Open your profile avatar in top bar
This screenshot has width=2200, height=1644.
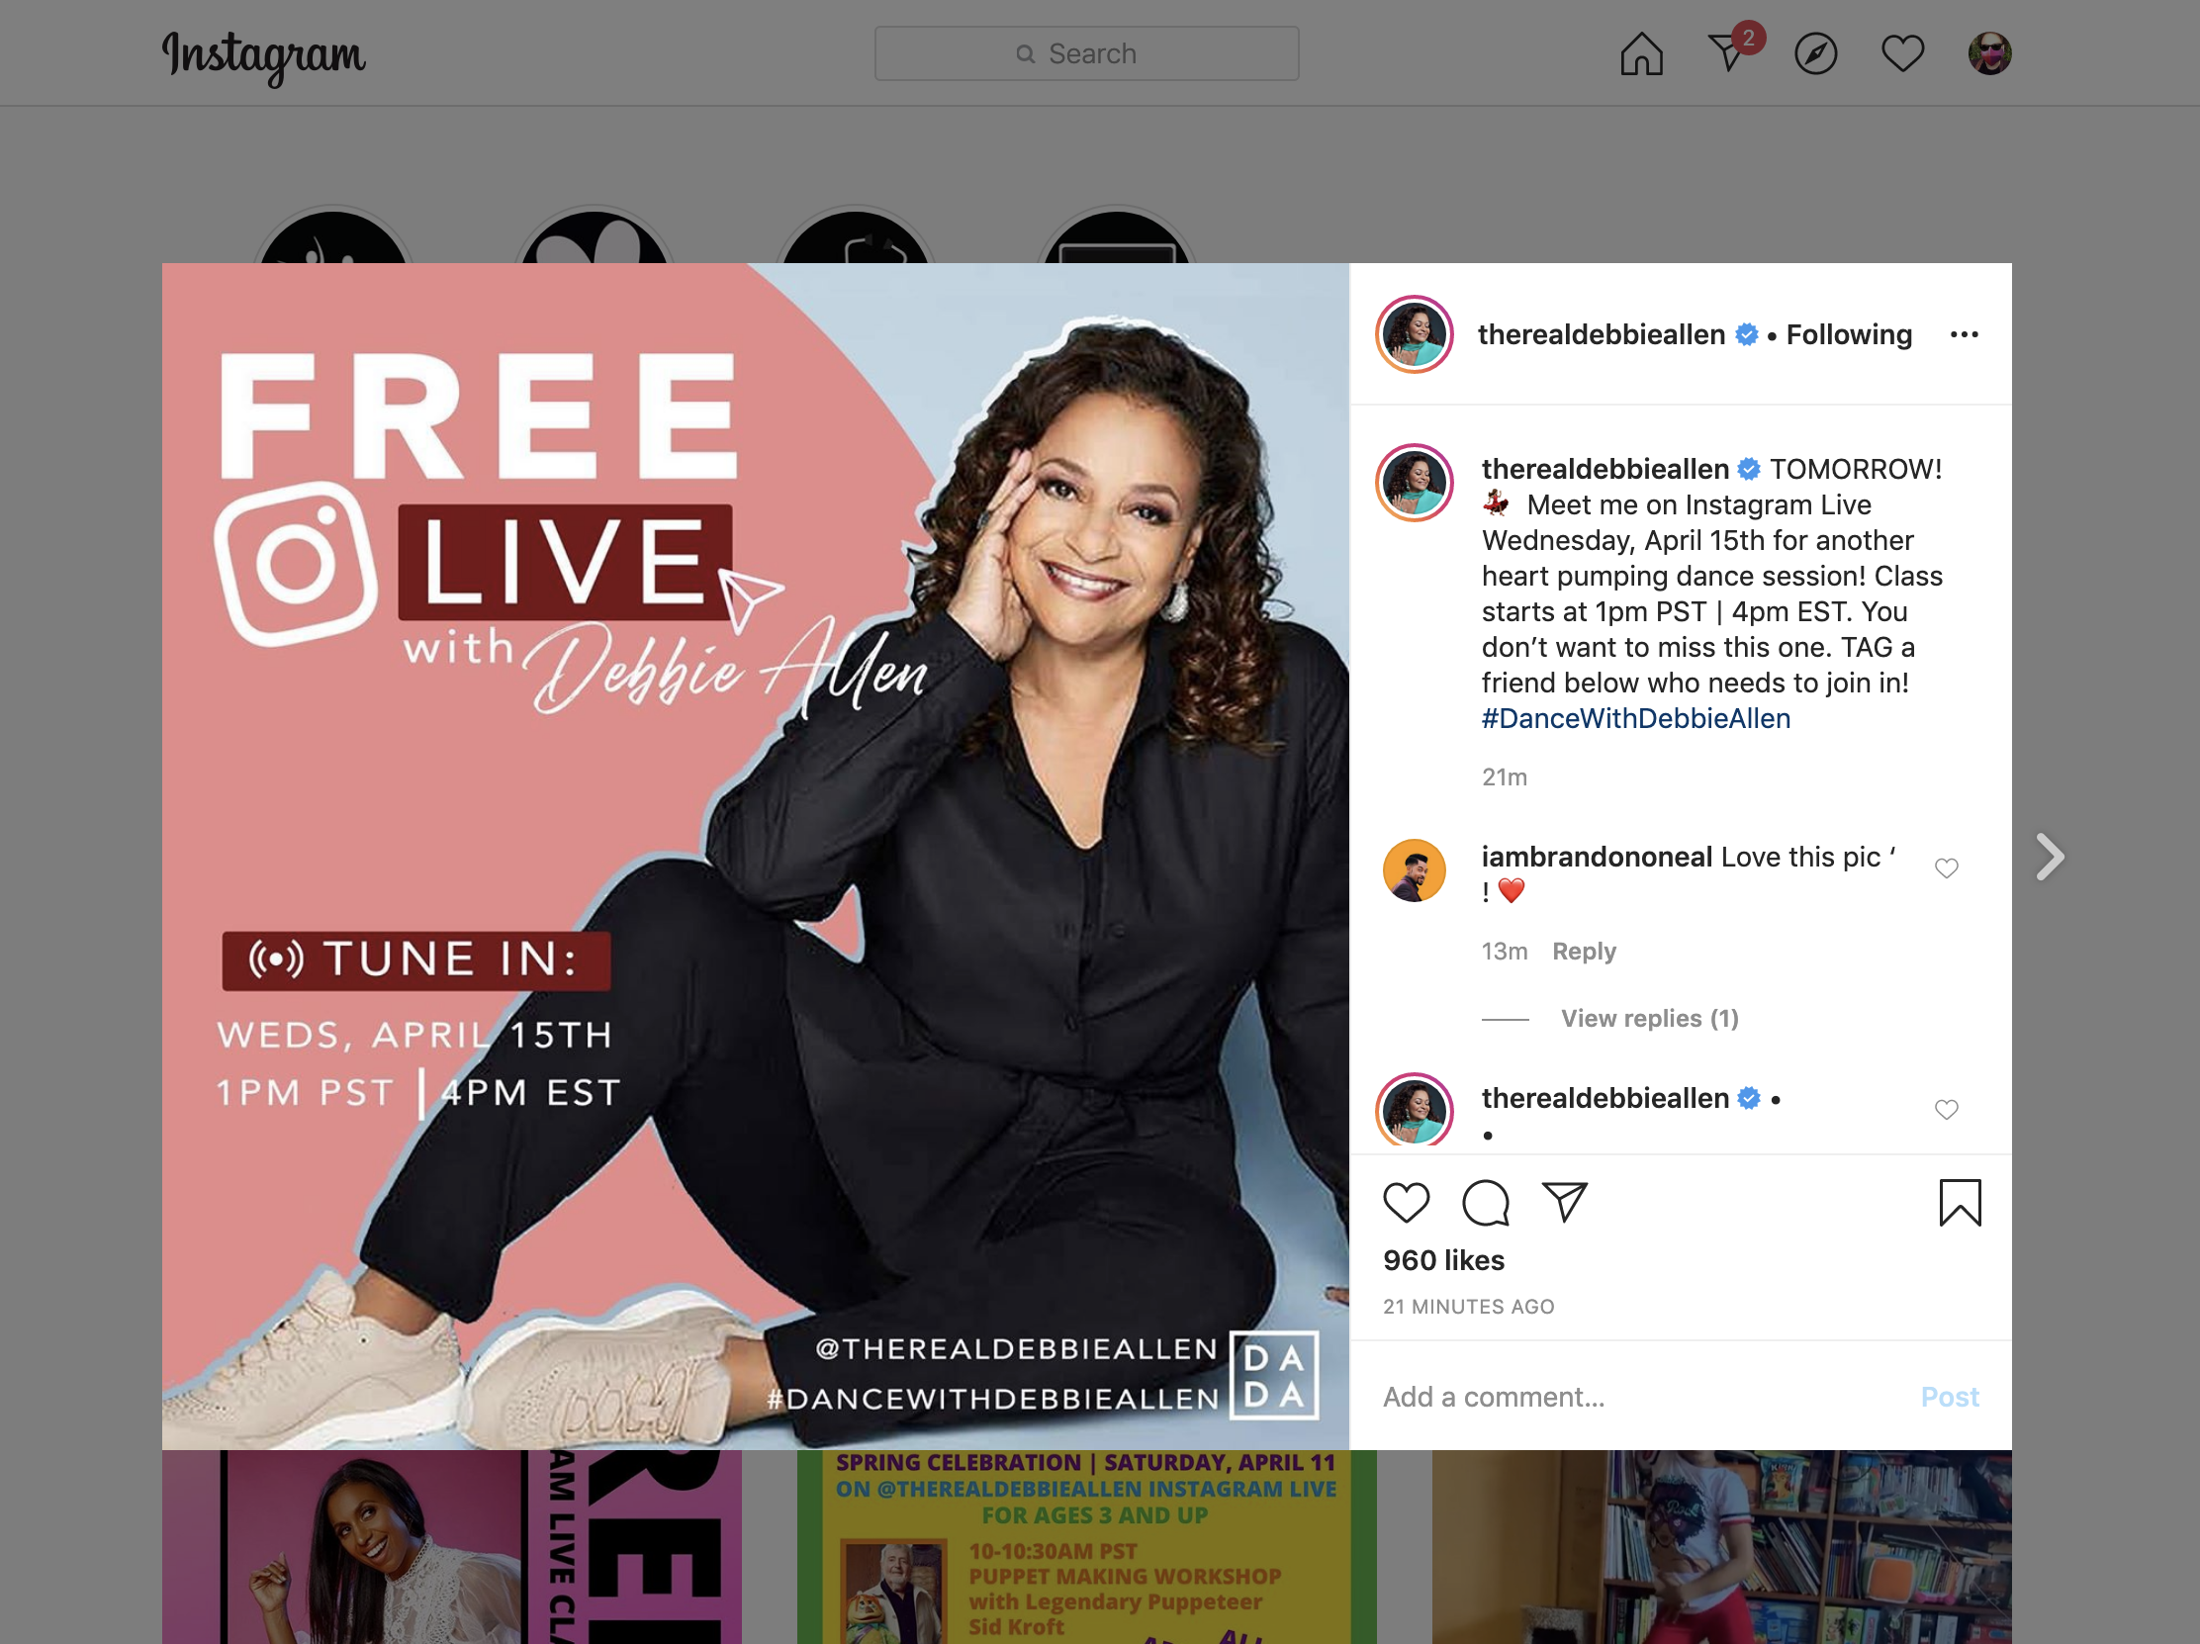(1989, 53)
